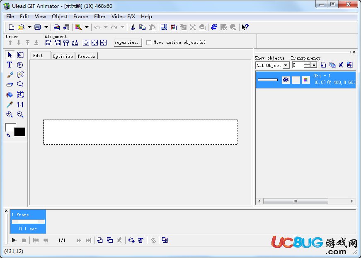Screen dimensions: 361x258
Task: Select Obj - 1 thumbnail in object list
Action: tap(267, 80)
